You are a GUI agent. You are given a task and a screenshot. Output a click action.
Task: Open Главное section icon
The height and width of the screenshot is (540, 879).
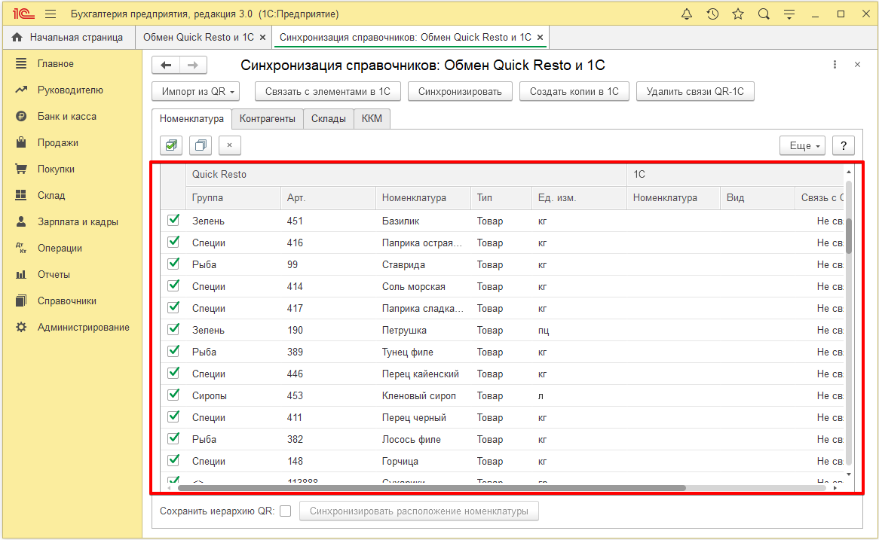(x=21, y=64)
